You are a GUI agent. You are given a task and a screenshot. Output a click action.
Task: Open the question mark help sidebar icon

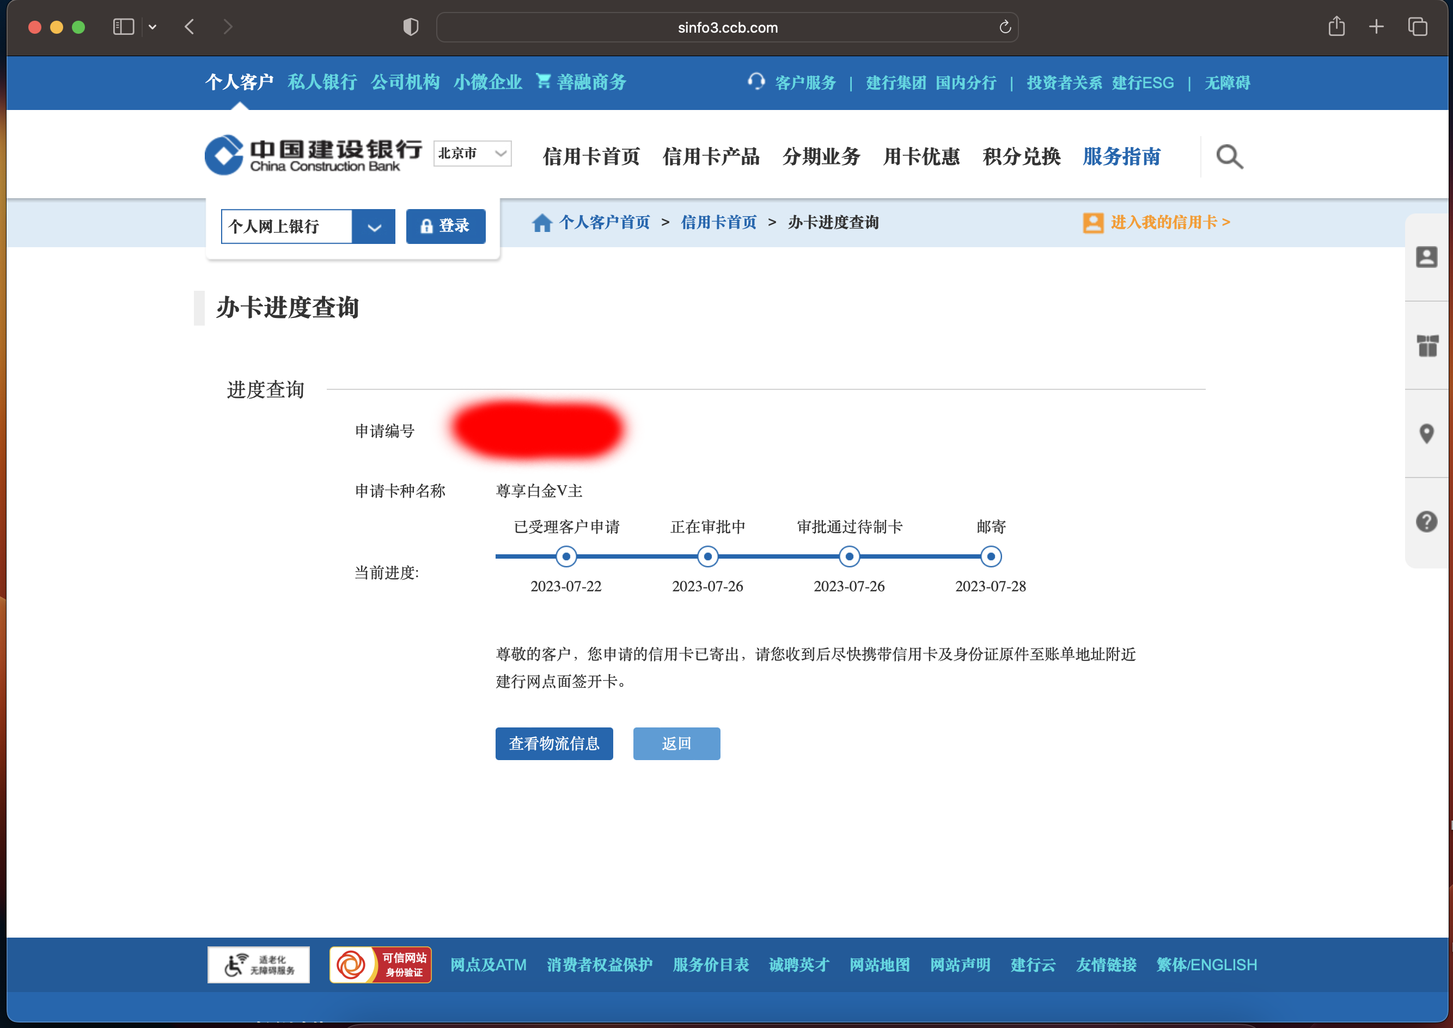coord(1426,522)
